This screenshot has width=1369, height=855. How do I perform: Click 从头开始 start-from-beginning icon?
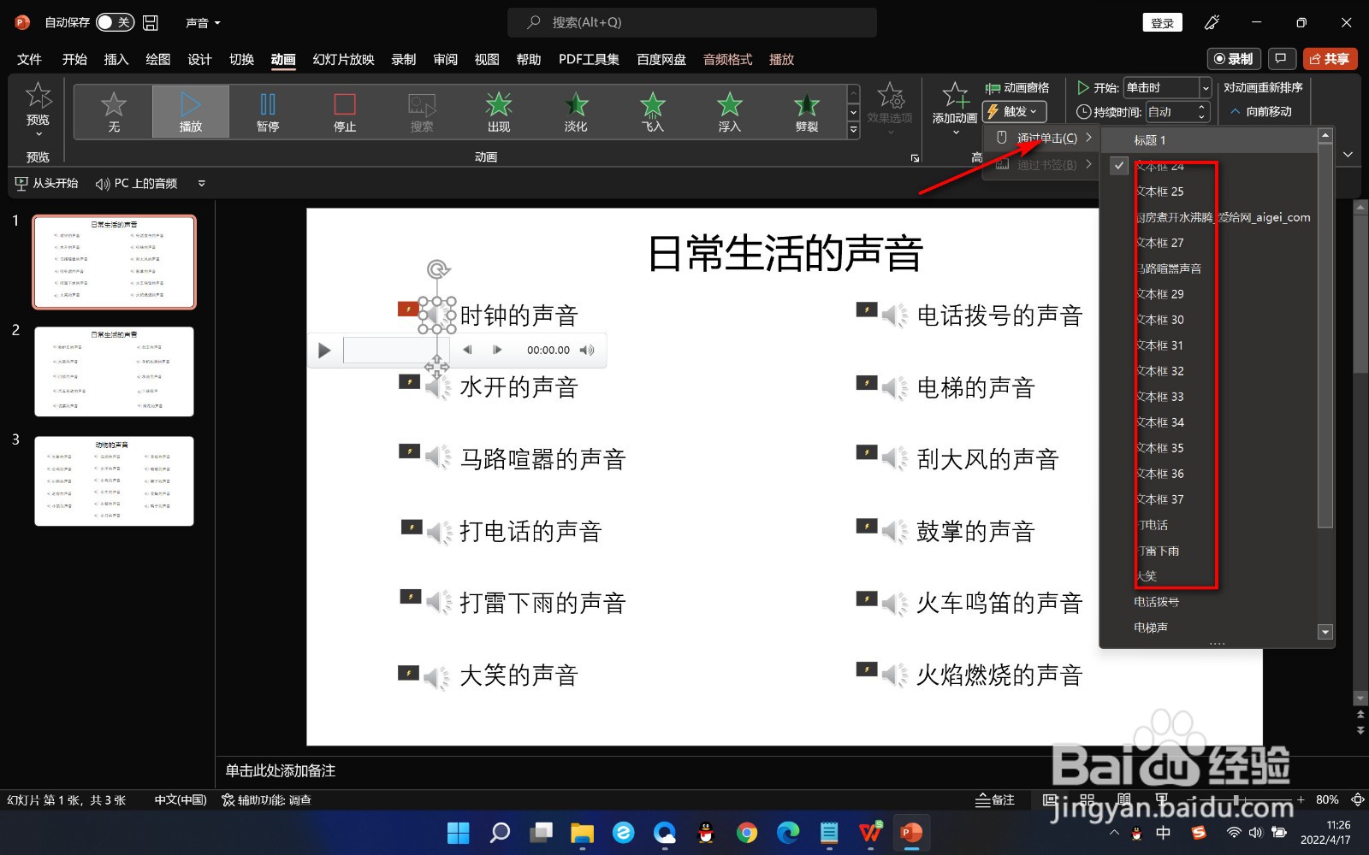coord(21,184)
